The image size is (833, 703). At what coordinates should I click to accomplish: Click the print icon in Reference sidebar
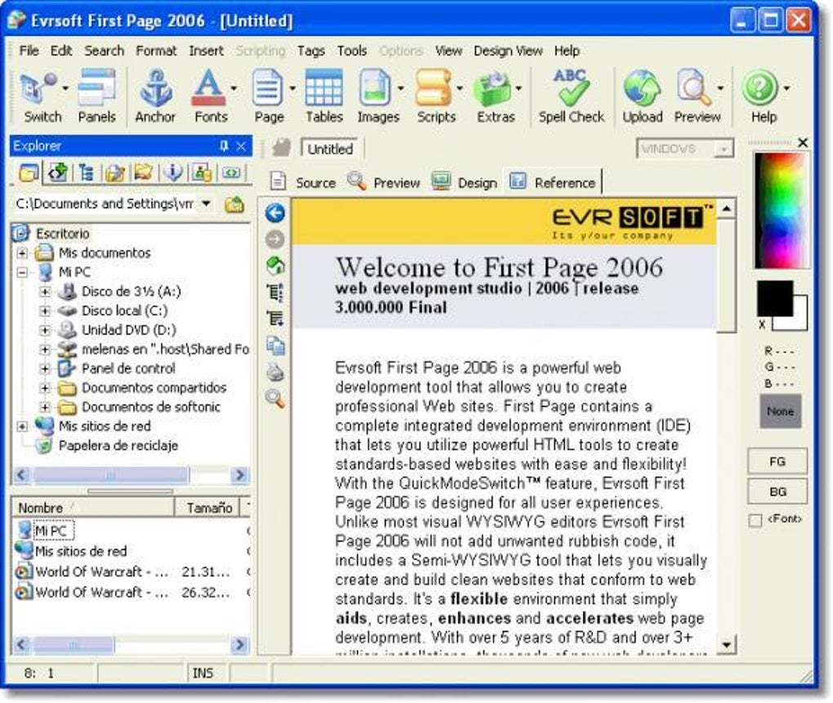[275, 372]
